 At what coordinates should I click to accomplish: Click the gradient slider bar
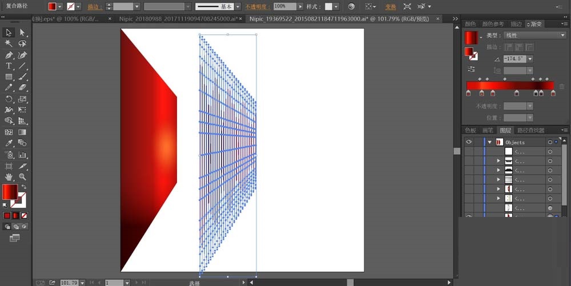point(510,86)
